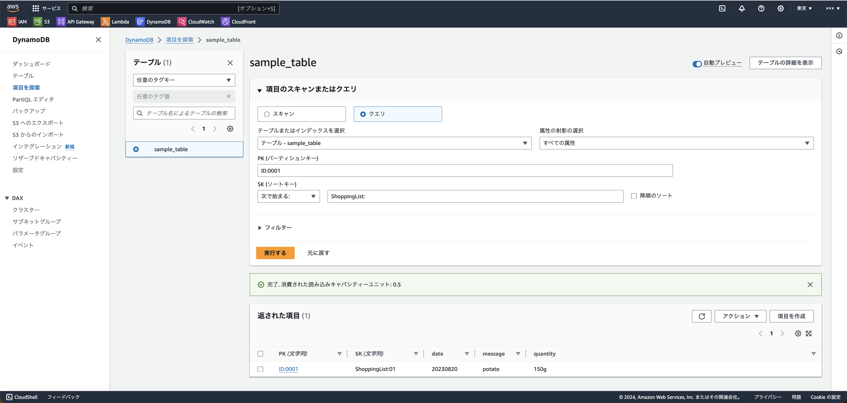
Task: Open the IAM shortcut in the favorites bar
Action: pyautogui.click(x=17, y=22)
